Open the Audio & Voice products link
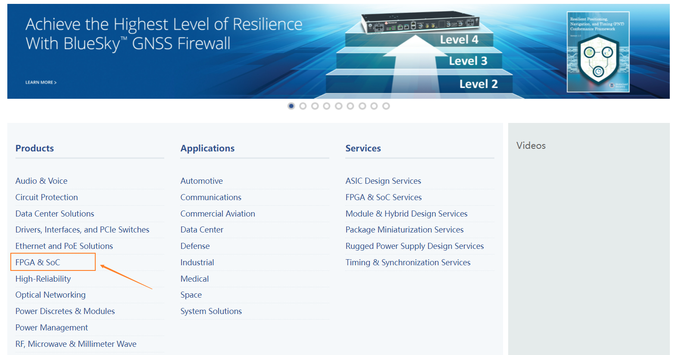 point(41,181)
